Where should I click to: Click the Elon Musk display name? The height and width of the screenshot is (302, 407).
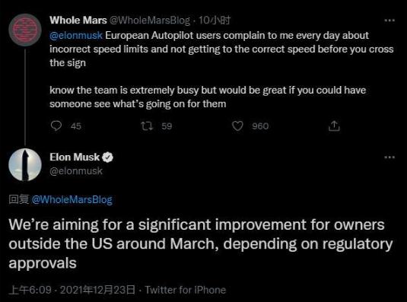pyautogui.click(x=75, y=157)
